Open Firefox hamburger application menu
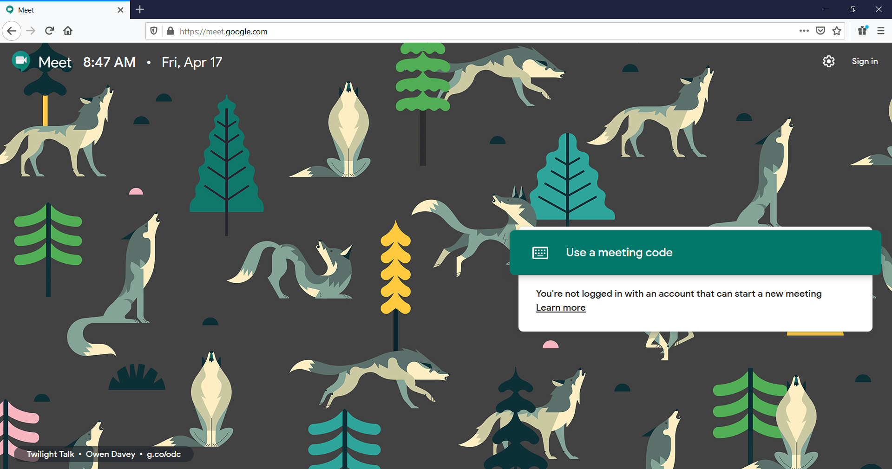This screenshot has width=892, height=469. 880,31
